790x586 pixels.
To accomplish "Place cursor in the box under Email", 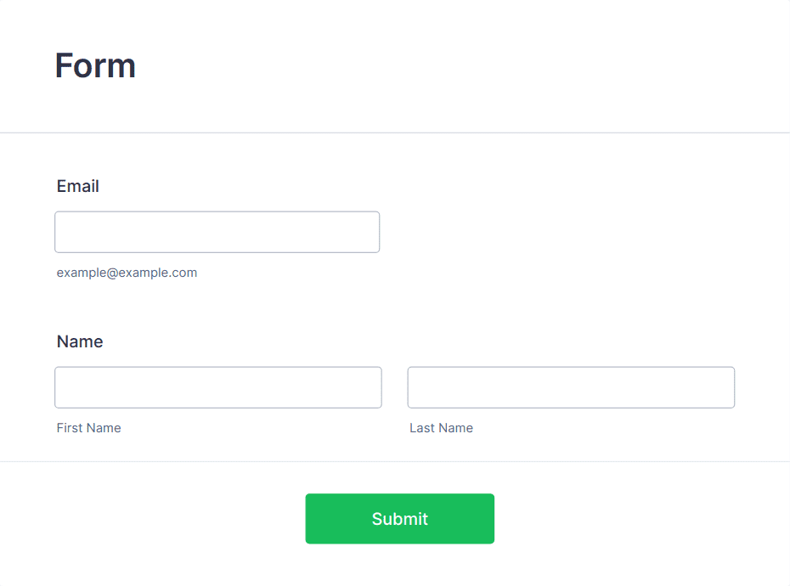I will [217, 232].
